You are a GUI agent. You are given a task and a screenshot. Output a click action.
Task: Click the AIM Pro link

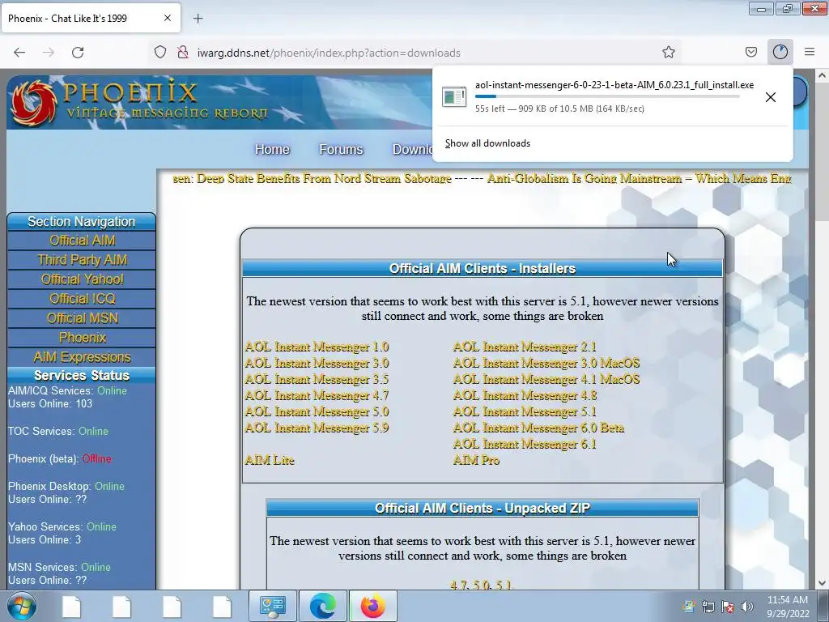(x=476, y=460)
